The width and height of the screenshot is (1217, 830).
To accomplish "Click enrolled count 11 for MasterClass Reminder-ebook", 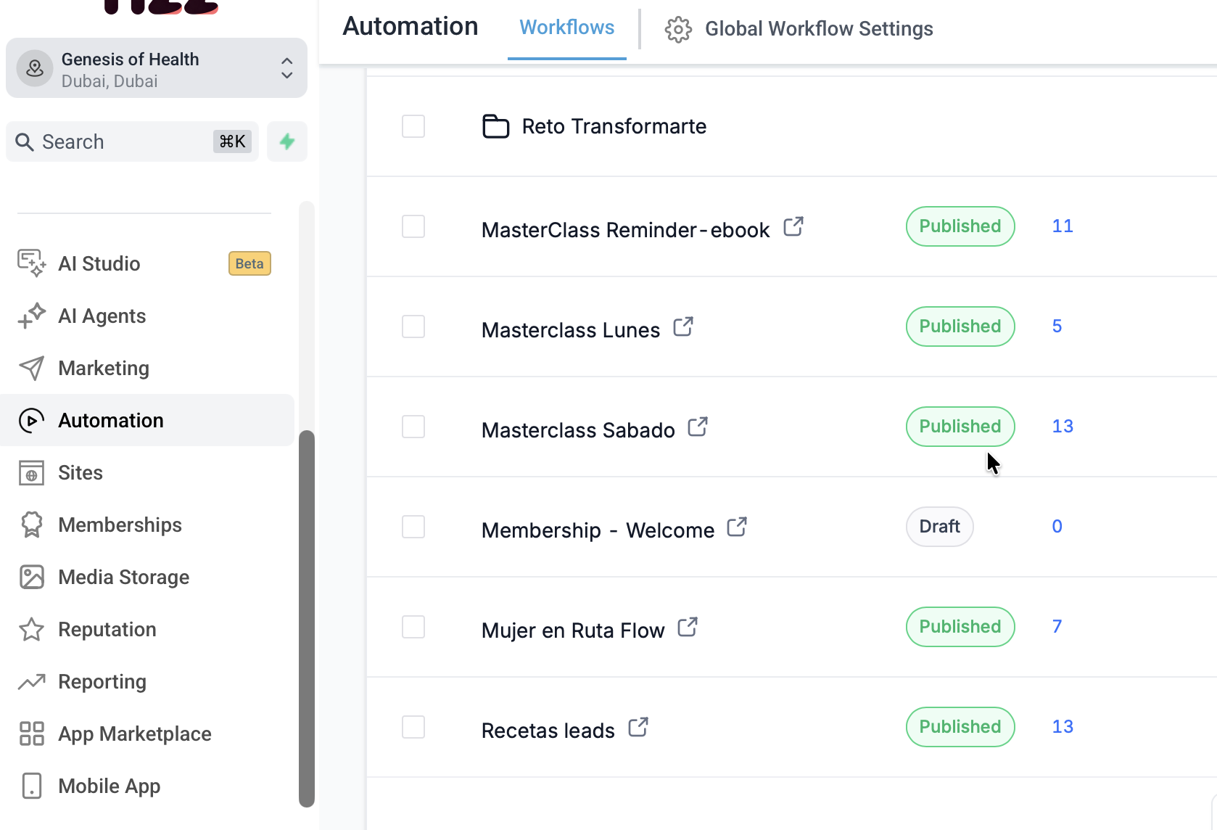I will [x=1063, y=226].
